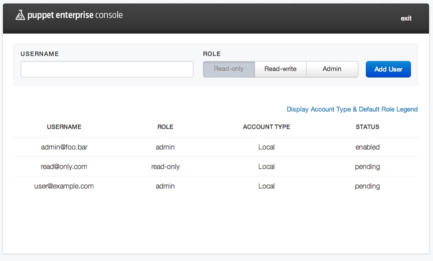Click the ROLE column header in table
The image size is (433, 261).
[x=165, y=127]
